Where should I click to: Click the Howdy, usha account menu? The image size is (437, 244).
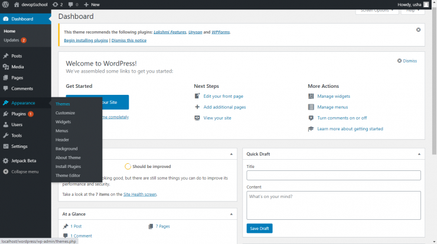[413, 5]
